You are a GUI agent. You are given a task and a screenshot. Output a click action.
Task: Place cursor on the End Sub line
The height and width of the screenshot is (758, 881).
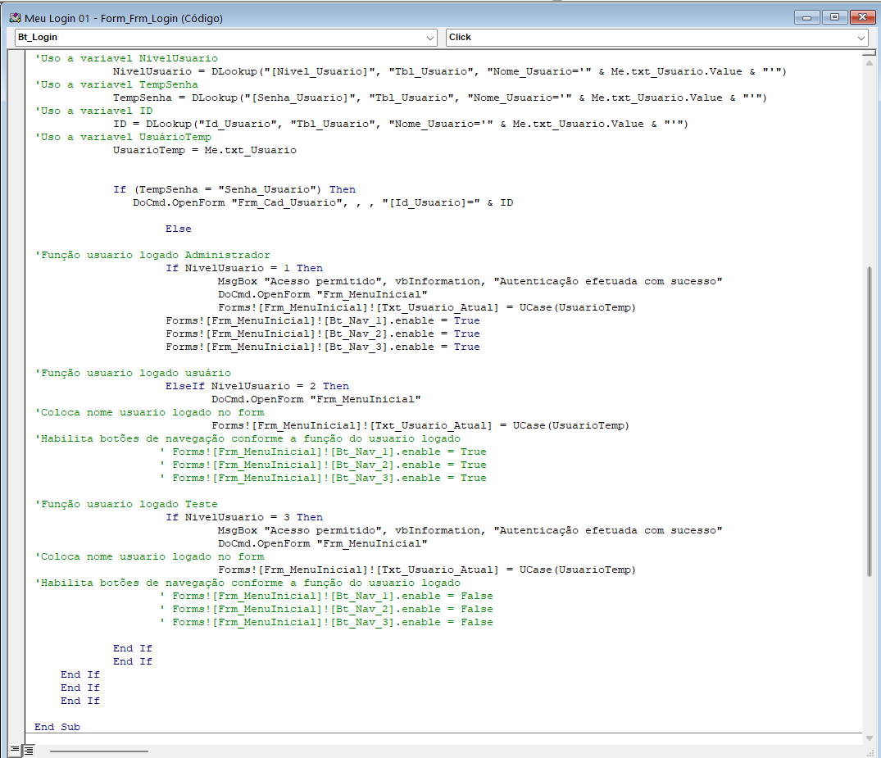[x=57, y=727]
